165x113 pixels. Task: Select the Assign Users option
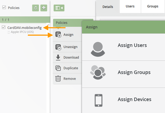[x=123, y=47]
